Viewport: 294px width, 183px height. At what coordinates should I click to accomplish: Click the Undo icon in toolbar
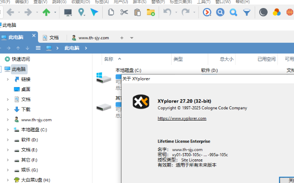coord(167,12)
